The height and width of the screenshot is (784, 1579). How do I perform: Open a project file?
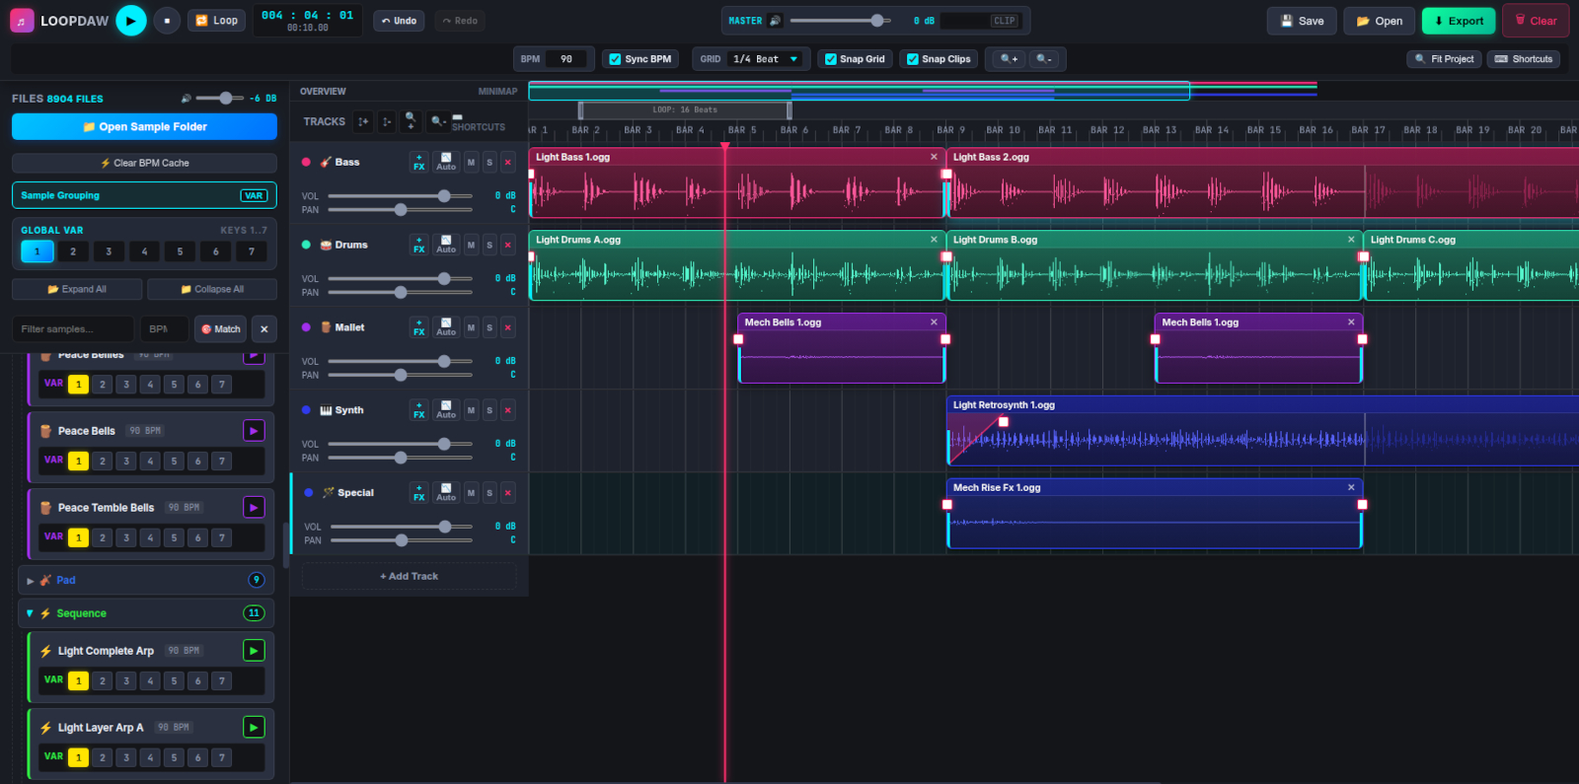1379,21
